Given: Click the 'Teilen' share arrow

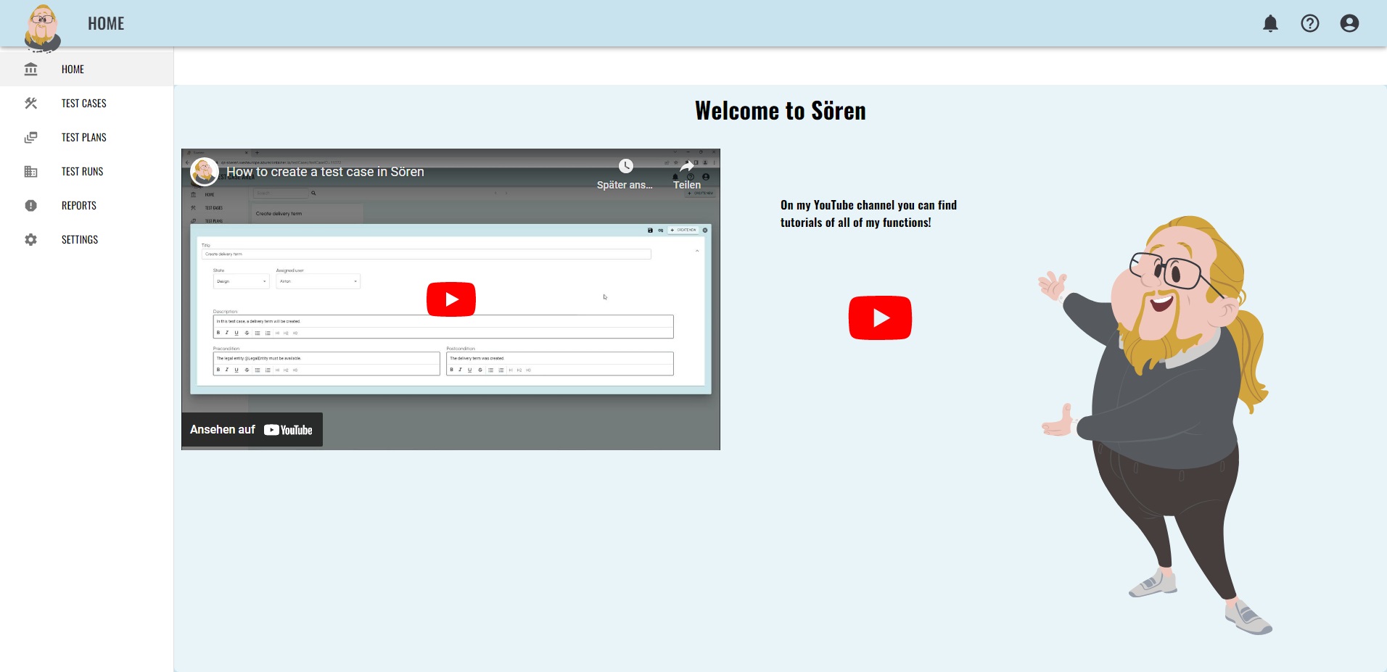Looking at the screenshot, I should click(x=686, y=167).
